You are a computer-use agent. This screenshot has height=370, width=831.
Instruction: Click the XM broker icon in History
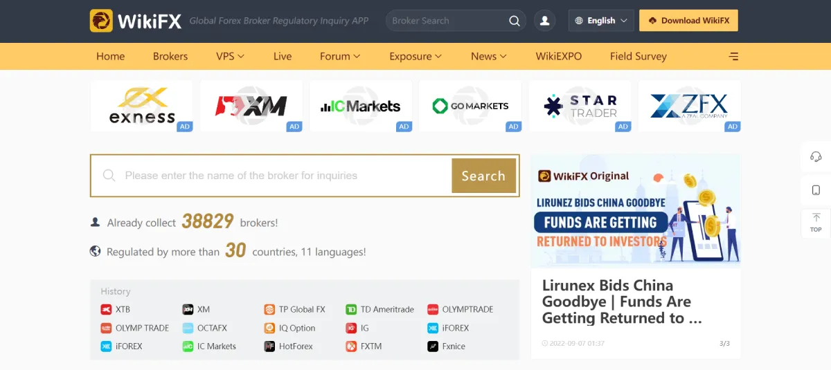[x=188, y=309]
